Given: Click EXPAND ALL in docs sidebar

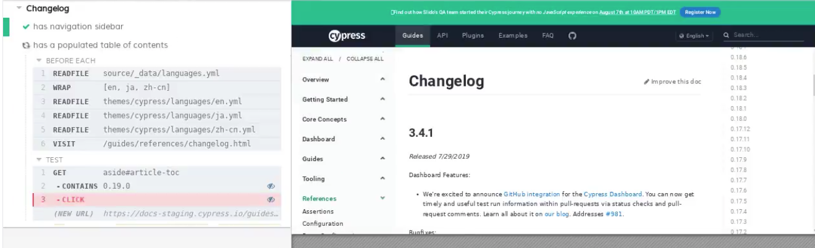Looking at the screenshot, I should (x=319, y=59).
